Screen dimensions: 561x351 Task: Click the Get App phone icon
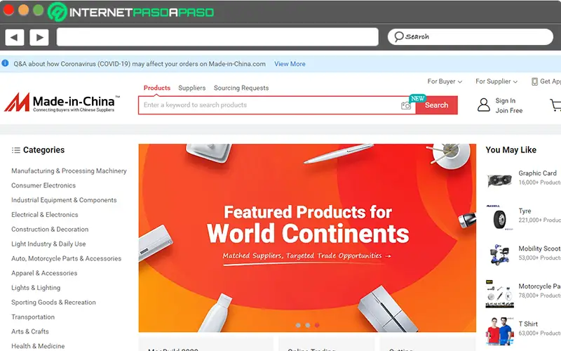tap(534, 81)
